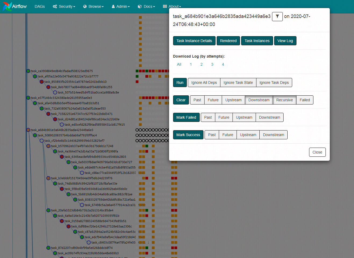This screenshot has width=354, height=258.
Task: Toggle Upstream in the Mark Success row
Action: [x=248, y=135]
